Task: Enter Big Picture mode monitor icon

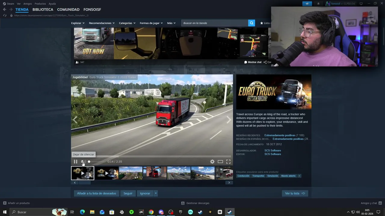Action: pos(361,4)
